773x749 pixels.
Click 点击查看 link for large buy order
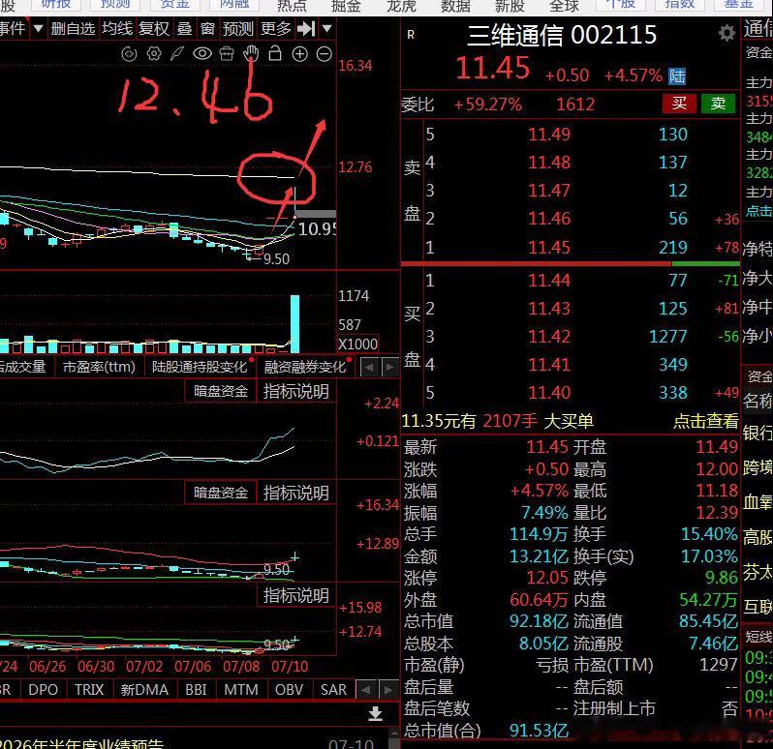click(x=705, y=421)
